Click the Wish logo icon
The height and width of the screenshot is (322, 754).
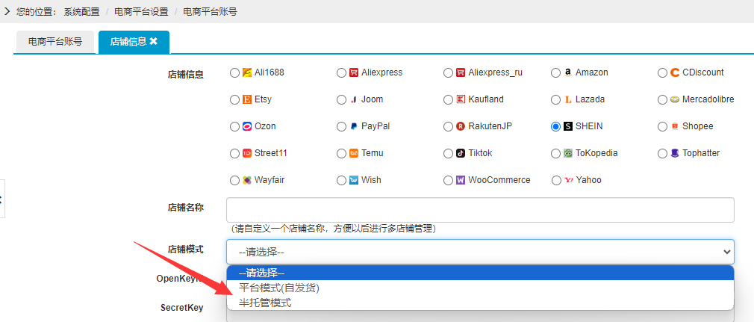coord(354,180)
